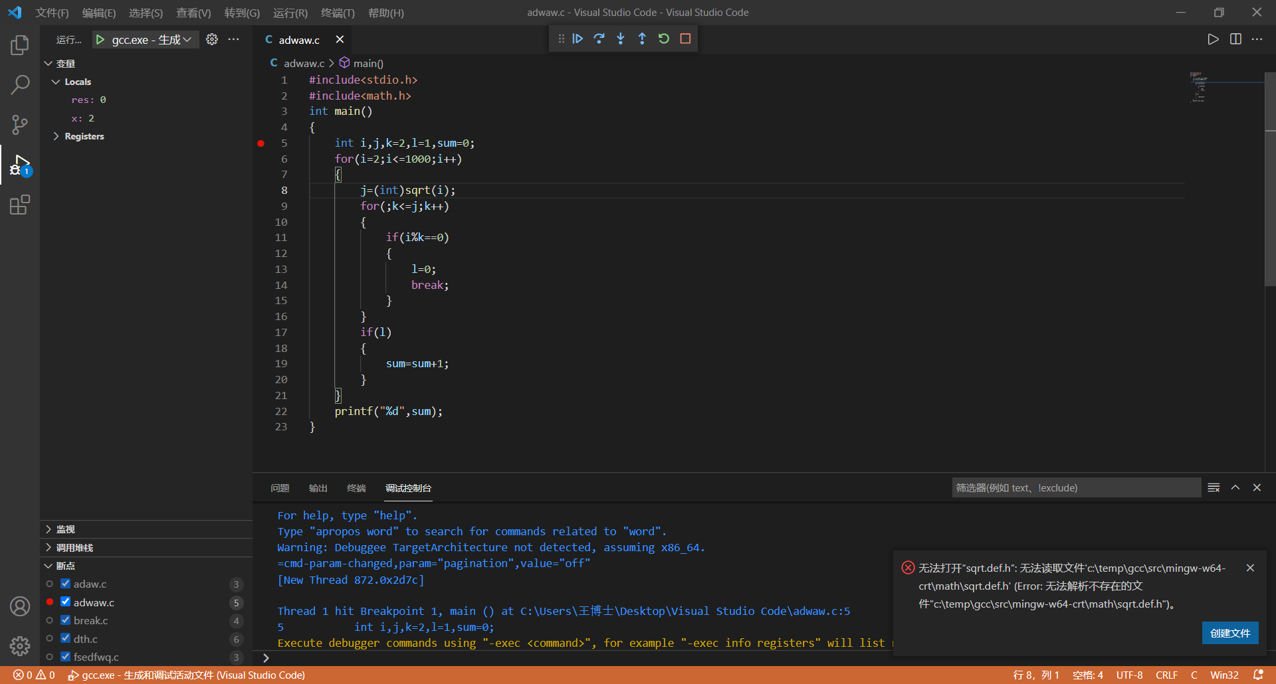This screenshot has width=1276, height=684.
Task: Open the Run and Debug view
Action: click(20, 165)
